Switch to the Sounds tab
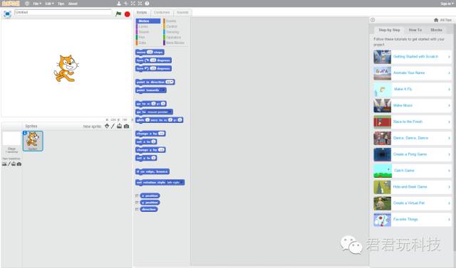The height and width of the screenshot is (268, 456). 182,13
